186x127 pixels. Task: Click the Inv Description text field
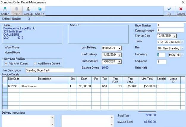coord(49,70)
